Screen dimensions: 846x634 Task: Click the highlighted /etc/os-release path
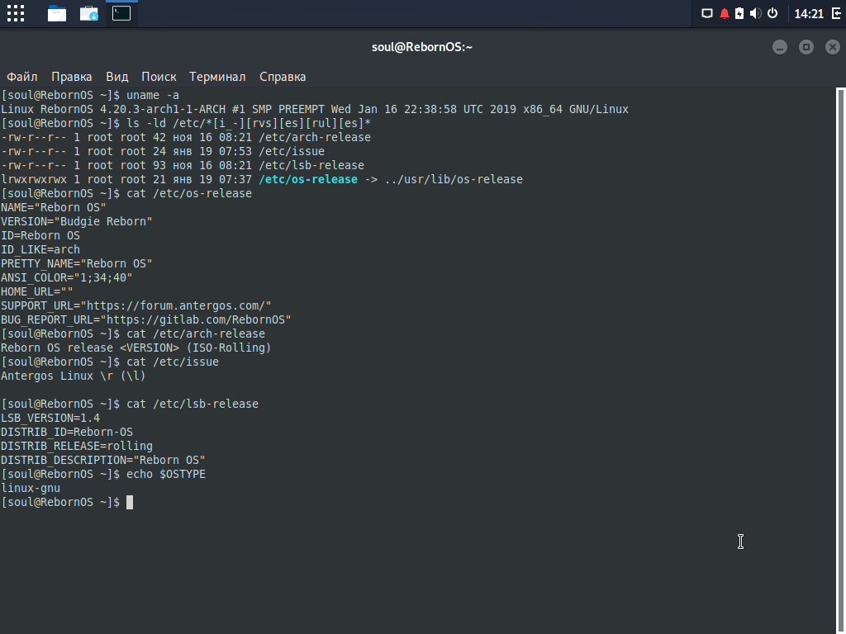coord(308,179)
